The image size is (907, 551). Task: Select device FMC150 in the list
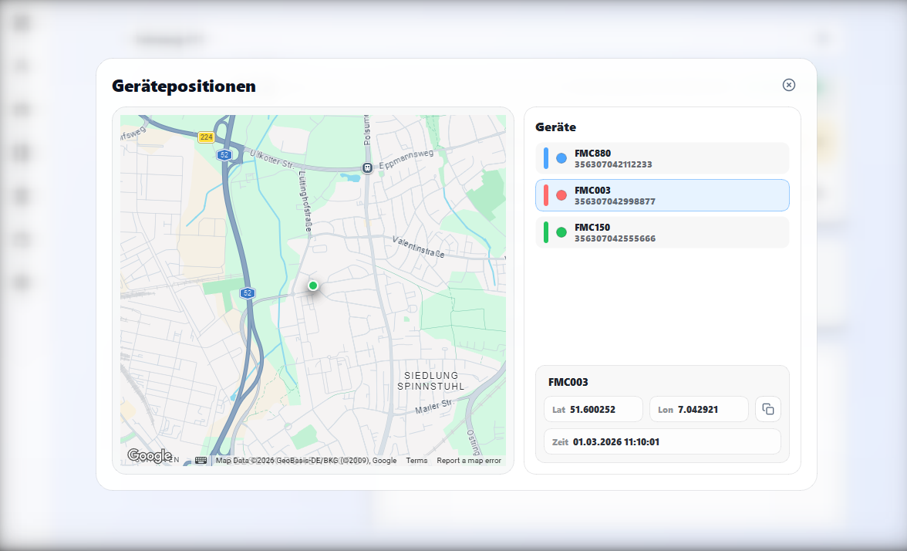coord(663,233)
